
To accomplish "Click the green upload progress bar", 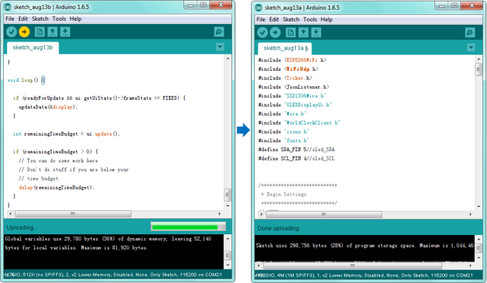I will pos(188,227).
